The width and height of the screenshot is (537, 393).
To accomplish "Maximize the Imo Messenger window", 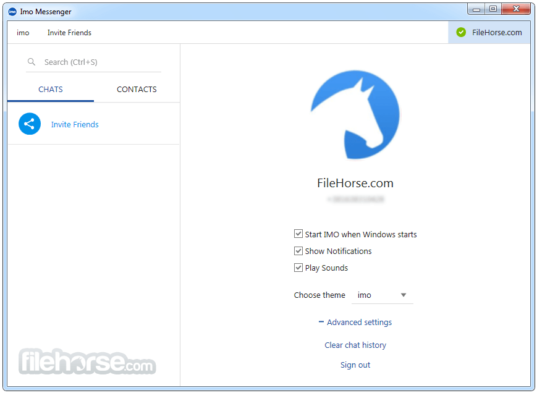I will click(x=493, y=9).
